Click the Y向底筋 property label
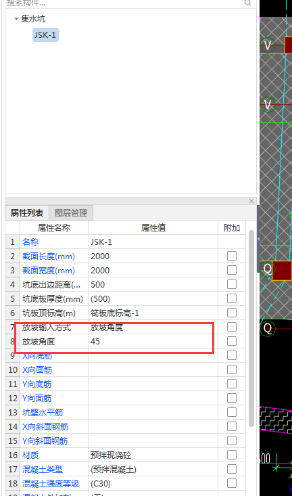Image resolution: width=292 pixels, height=496 pixels. [36, 384]
